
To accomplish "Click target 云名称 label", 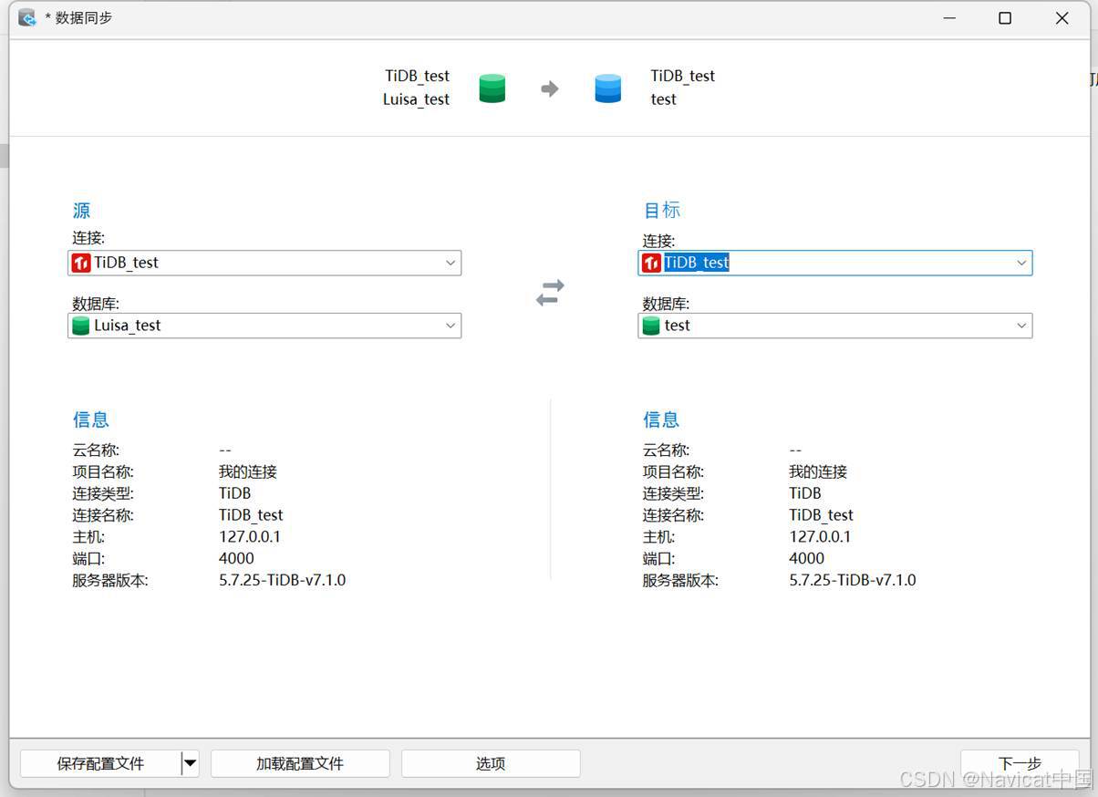I will pos(666,450).
